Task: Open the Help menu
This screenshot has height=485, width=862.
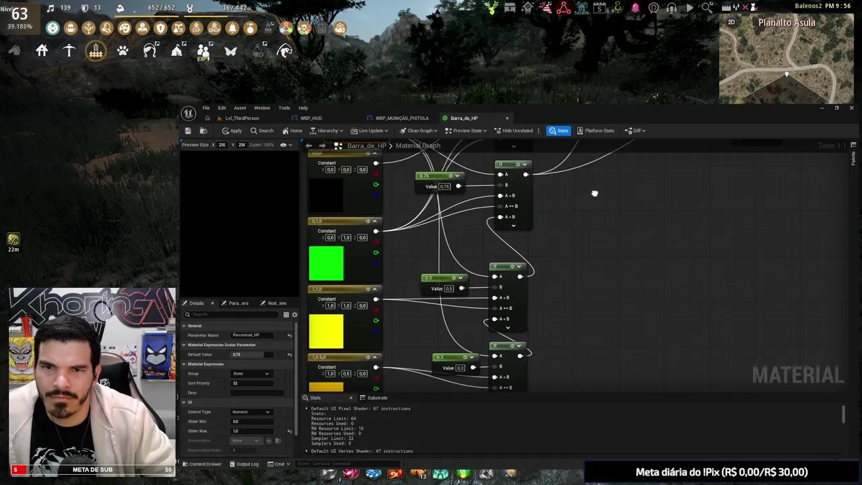Action: (303, 108)
